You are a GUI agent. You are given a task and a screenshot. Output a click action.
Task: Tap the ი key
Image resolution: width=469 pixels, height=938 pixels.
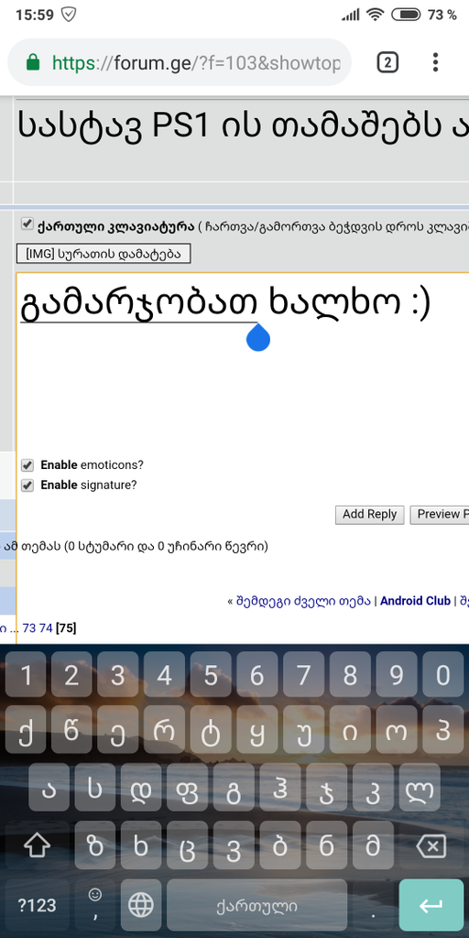[x=350, y=730]
